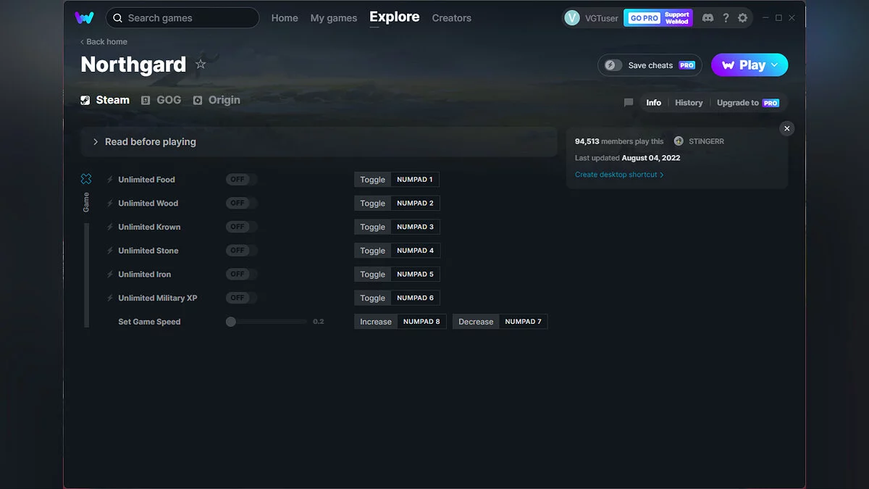Open the Discord icon link

point(708,18)
